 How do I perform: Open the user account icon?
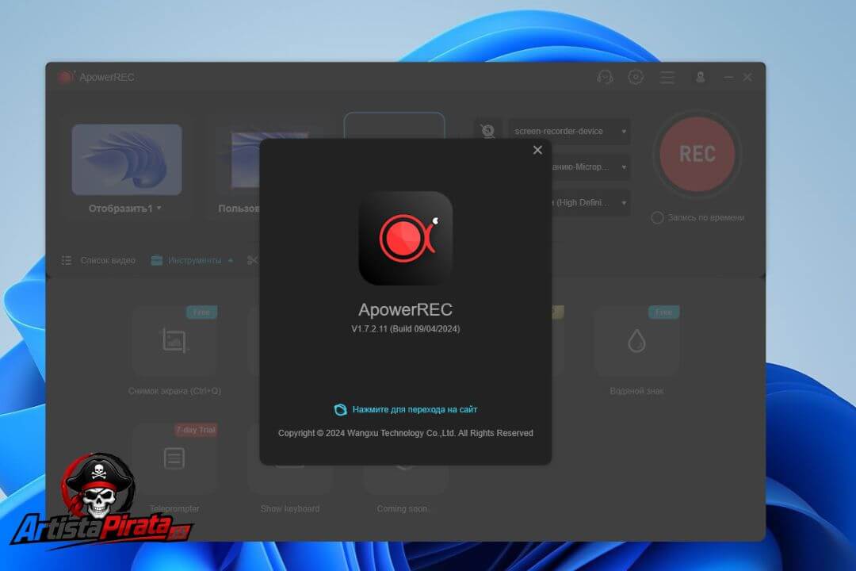click(700, 77)
